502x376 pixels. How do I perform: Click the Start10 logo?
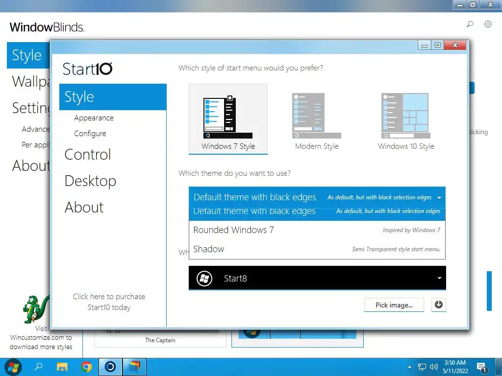[x=87, y=69]
